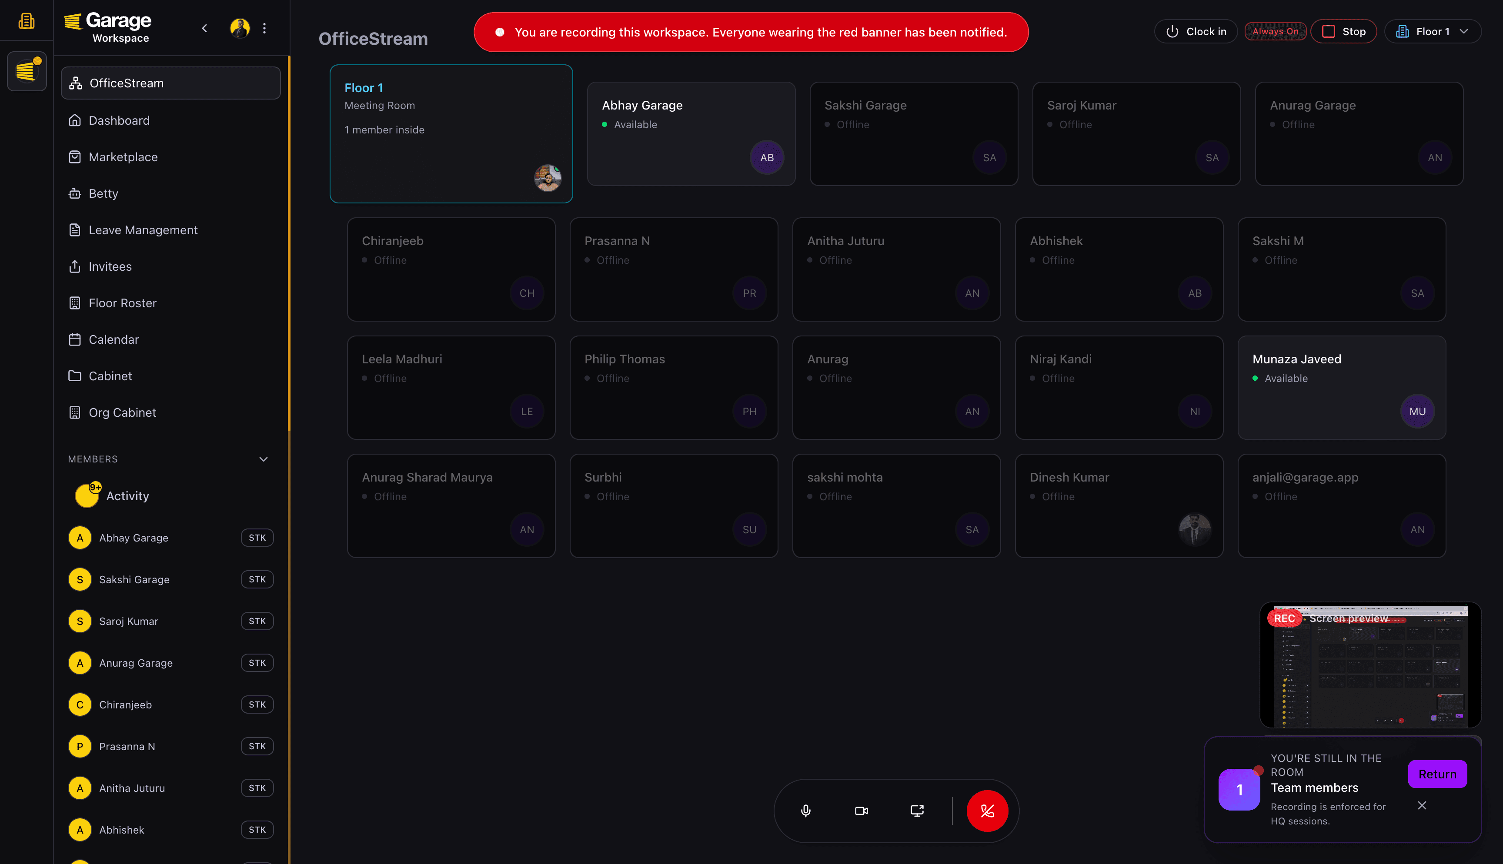Mute the microphone in call controls
This screenshot has width=1503, height=864.
click(805, 811)
